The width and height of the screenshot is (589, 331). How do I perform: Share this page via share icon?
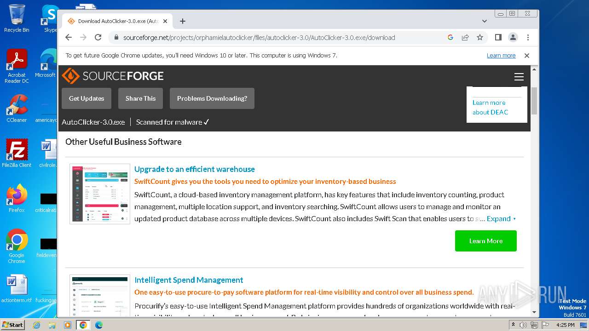[x=465, y=37]
